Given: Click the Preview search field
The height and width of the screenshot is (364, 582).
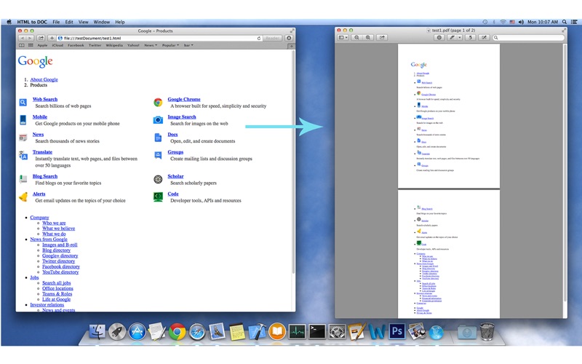Looking at the screenshot, I should pyautogui.click(x=529, y=38).
